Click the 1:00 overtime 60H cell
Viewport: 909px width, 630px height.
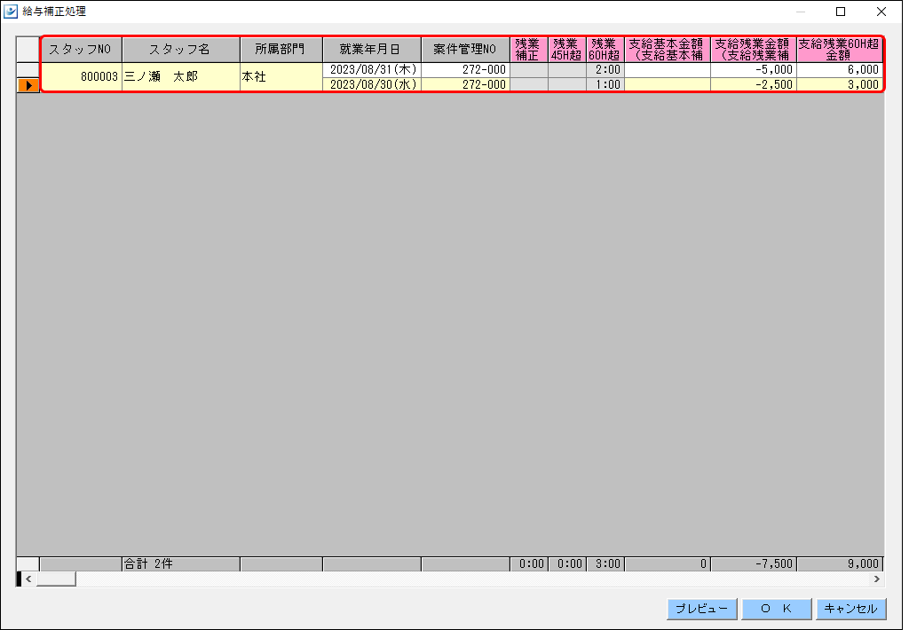click(605, 84)
